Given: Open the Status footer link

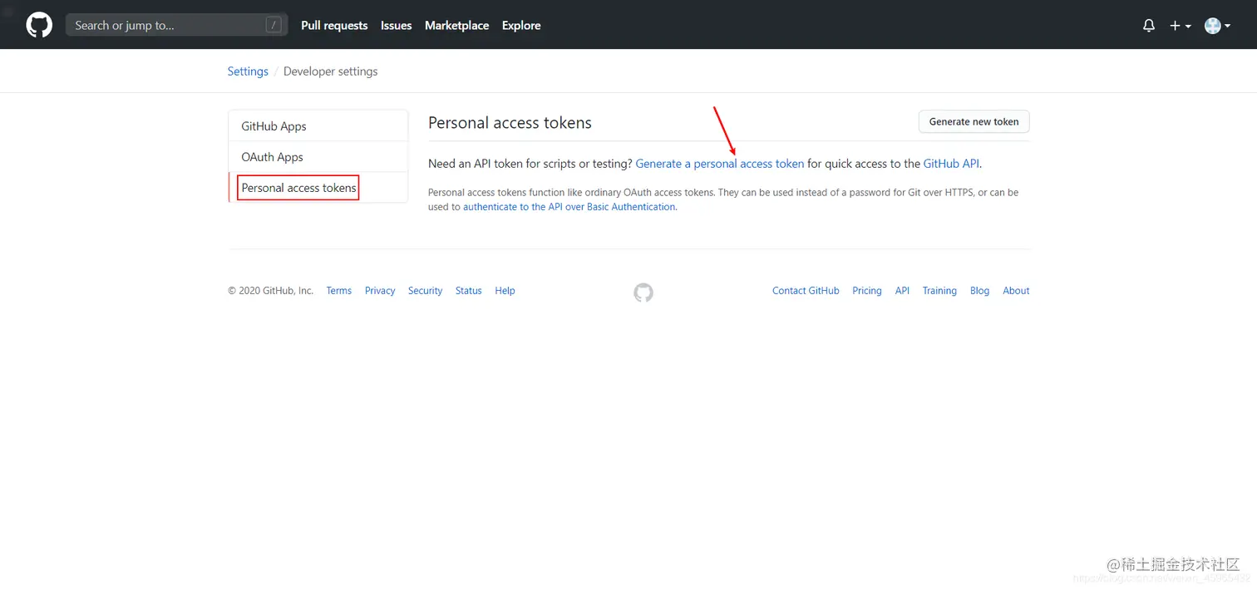Looking at the screenshot, I should point(469,291).
